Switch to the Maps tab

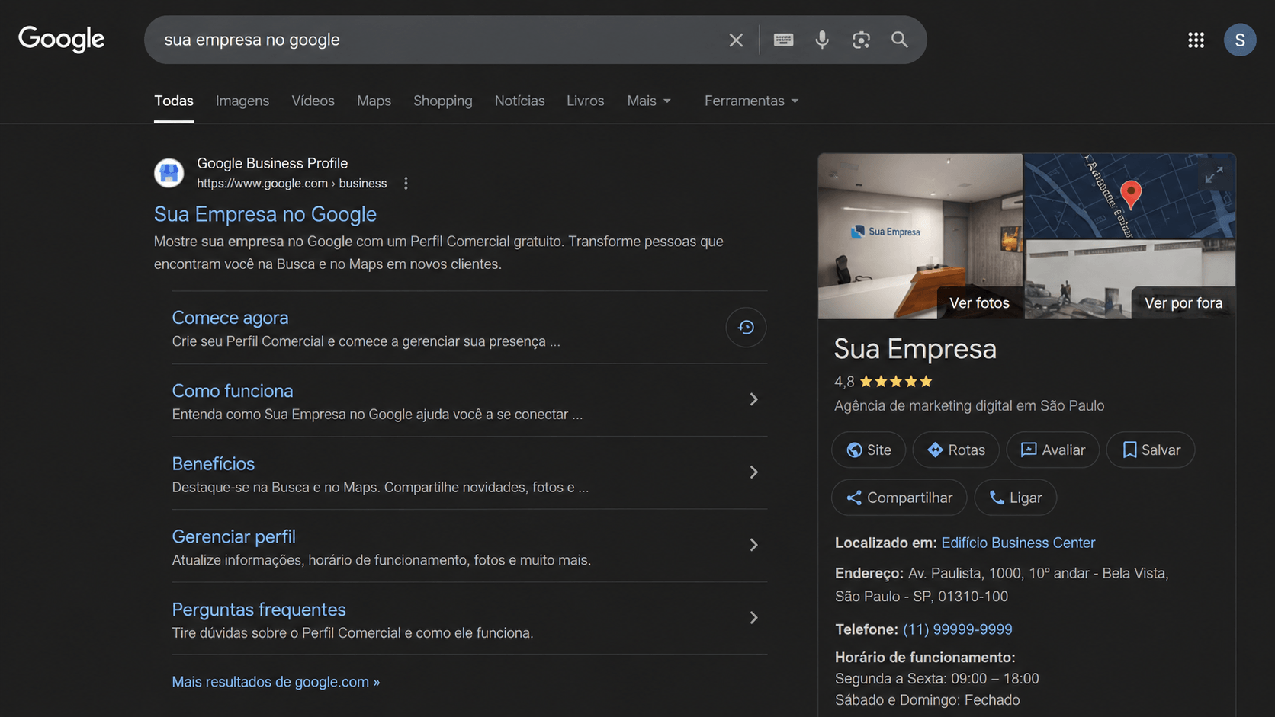[x=374, y=101]
